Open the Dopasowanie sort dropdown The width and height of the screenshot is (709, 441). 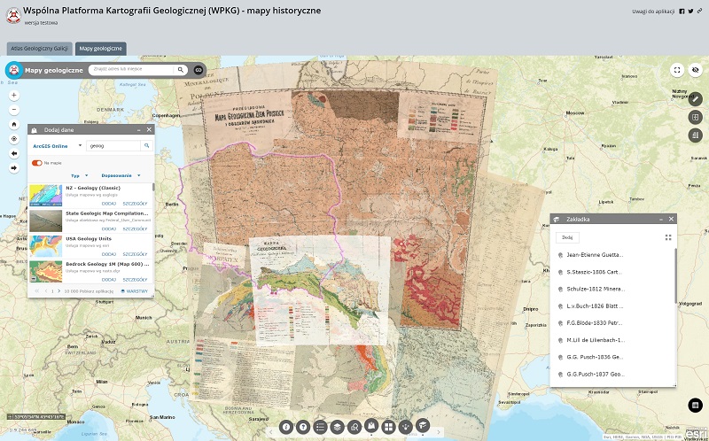pos(121,175)
